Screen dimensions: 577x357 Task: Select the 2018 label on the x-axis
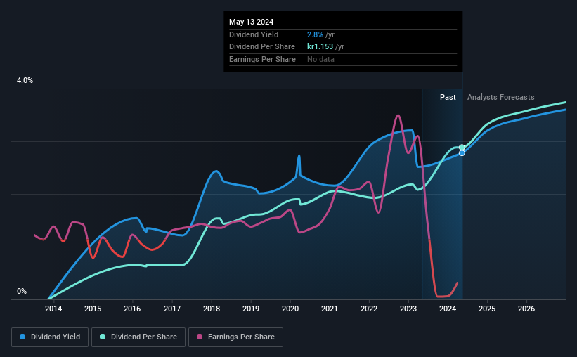(x=212, y=309)
